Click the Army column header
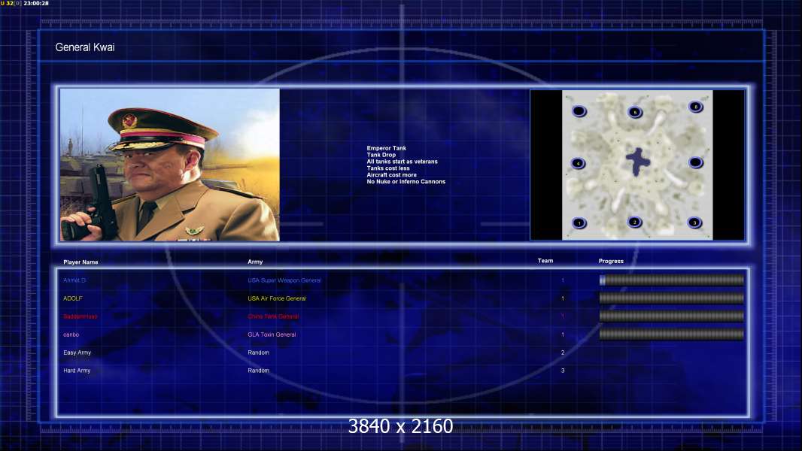The image size is (802, 451). click(x=255, y=262)
